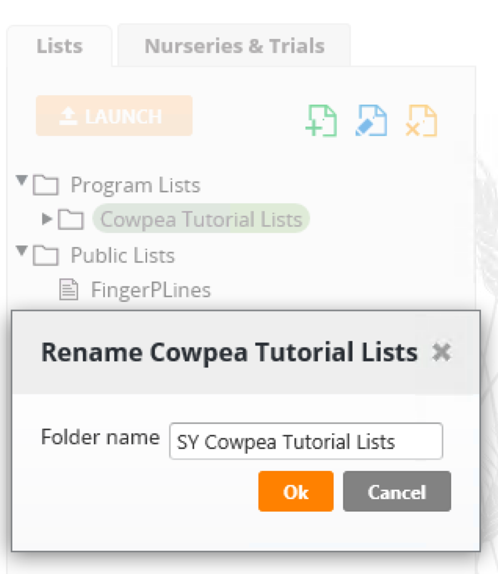The height and width of the screenshot is (574, 498).
Task: Click the upload arrow on the Launch button
Action: point(68,116)
